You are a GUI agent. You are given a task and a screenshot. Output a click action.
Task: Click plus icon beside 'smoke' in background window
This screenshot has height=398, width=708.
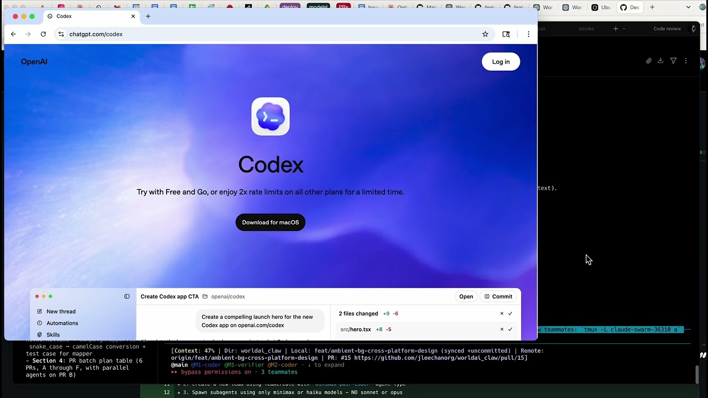click(x=616, y=29)
